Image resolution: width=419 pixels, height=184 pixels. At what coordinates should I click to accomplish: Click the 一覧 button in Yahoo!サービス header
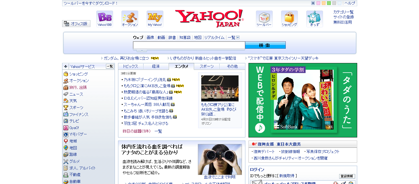[x=110, y=66]
